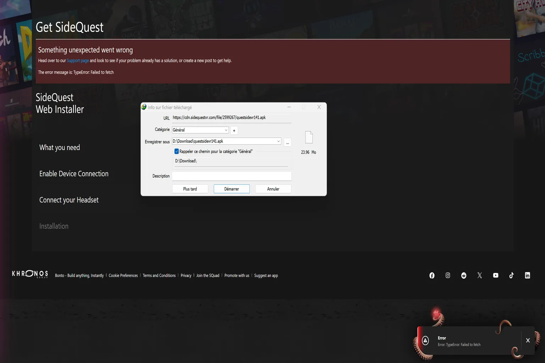This screenshot has width=545, height=363.
Task: Open the Privacy footer link
Action: 186,275
